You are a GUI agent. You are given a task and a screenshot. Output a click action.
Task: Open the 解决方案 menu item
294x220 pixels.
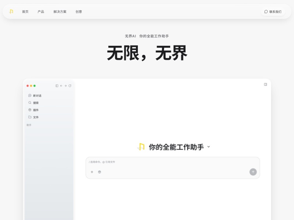point(60,12)
